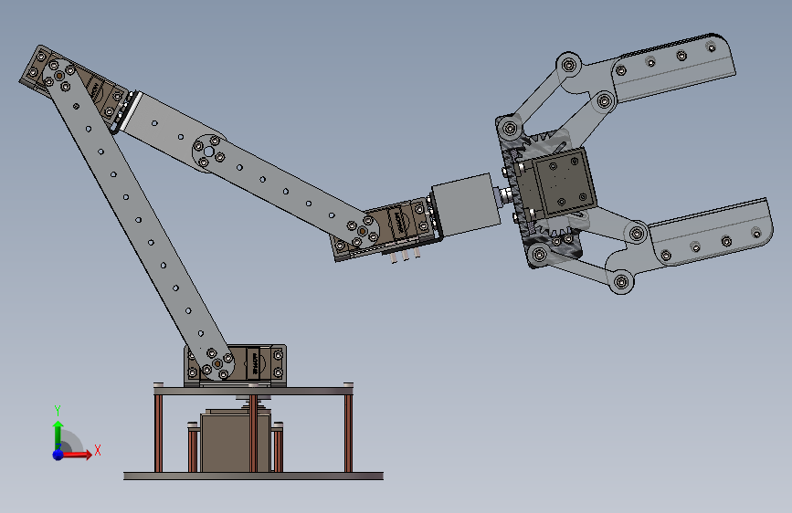Select the bottom base plate of the stand
Image resolution: width=792 pixels, height=513 pixels.
[254, 476]
